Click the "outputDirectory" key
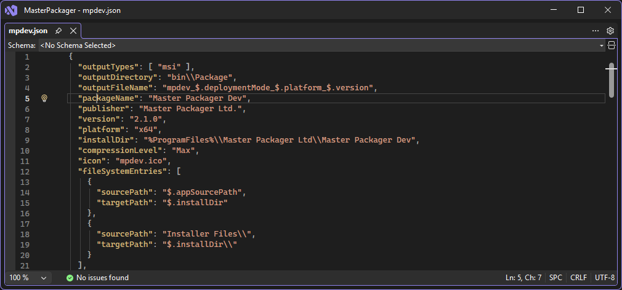Image resolution: width=622 pixels, height=290 pixels. [x=118, y=77]
